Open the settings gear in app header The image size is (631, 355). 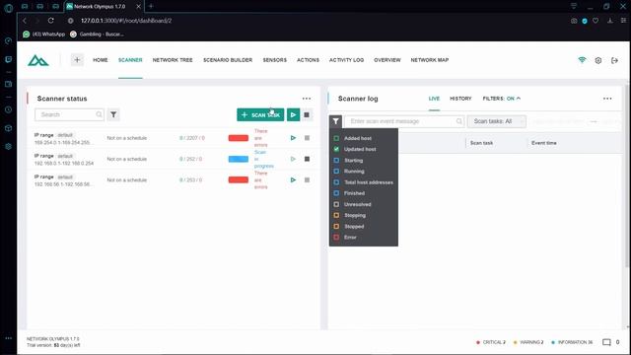598,60
